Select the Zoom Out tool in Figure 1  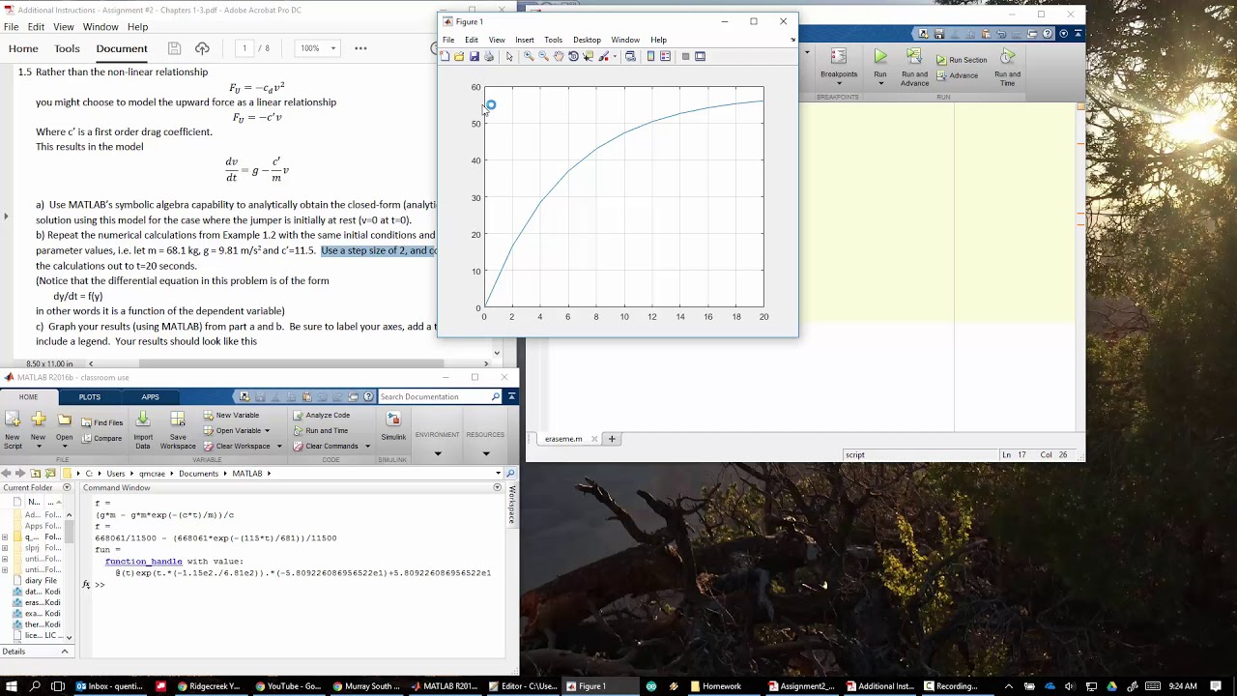click(x=543, y=56)
